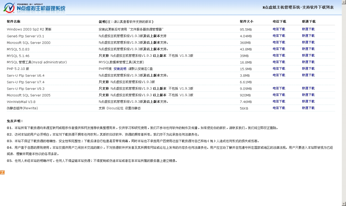Get Serv-U Ftp Server V6.4 via 电信下载
Image resolution: width=346 pixels, height=206 pixels.
pos(279,75)
